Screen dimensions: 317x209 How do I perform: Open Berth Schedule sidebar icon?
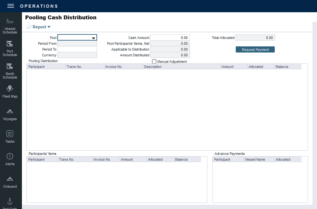point(10,71)
